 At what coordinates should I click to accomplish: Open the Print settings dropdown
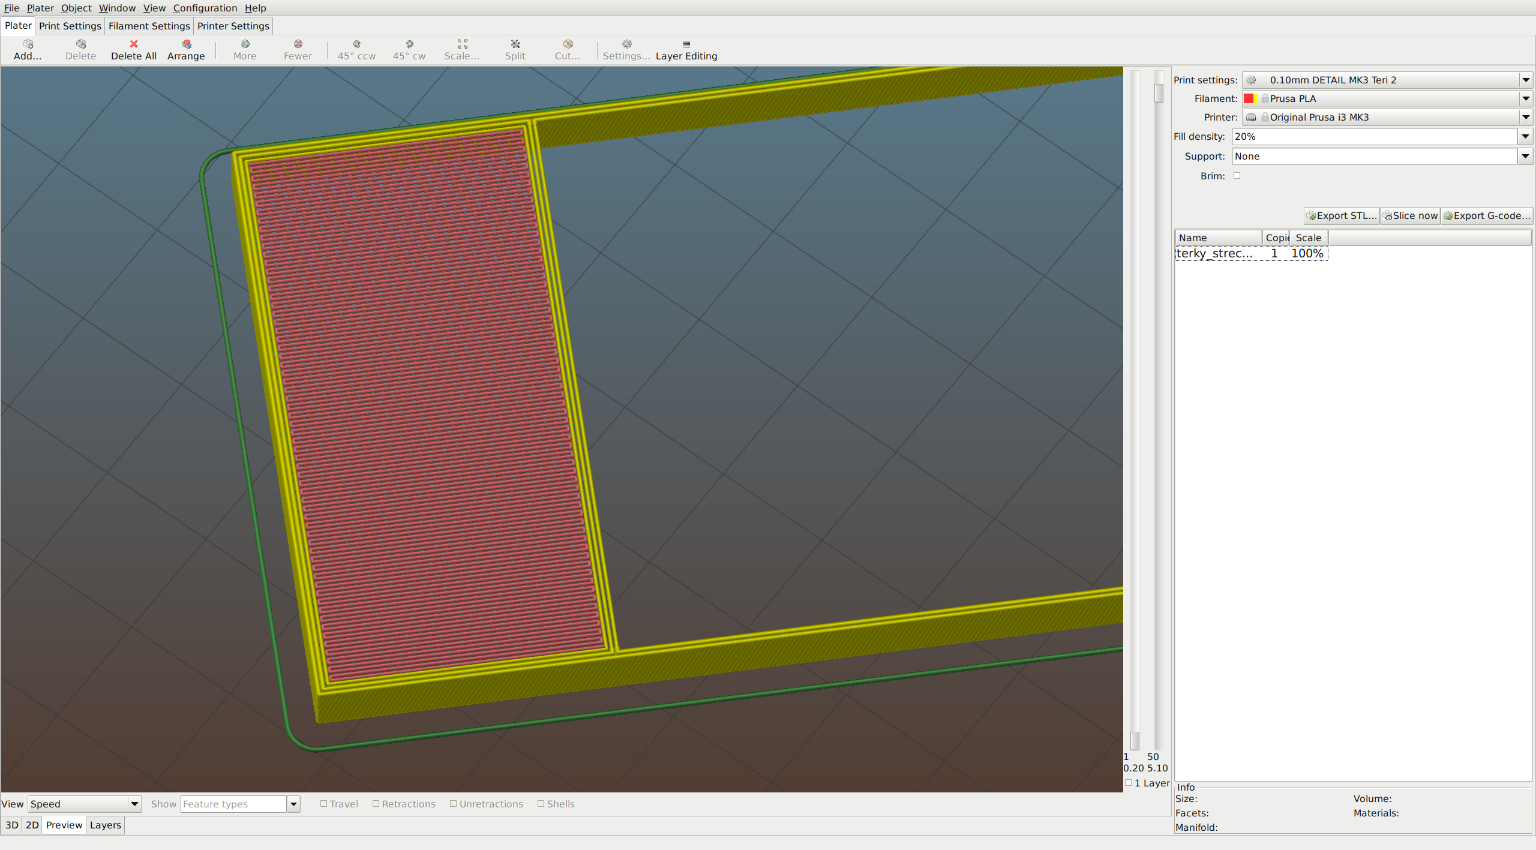[1525, 80]
